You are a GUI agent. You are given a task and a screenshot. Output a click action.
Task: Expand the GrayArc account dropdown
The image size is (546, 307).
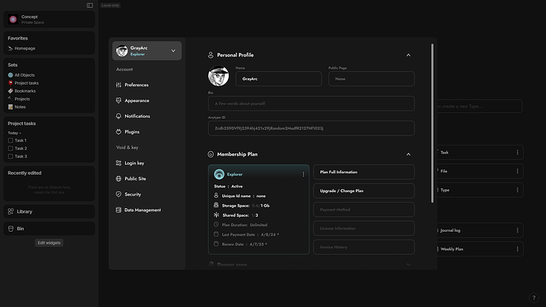tap(173, 51)
